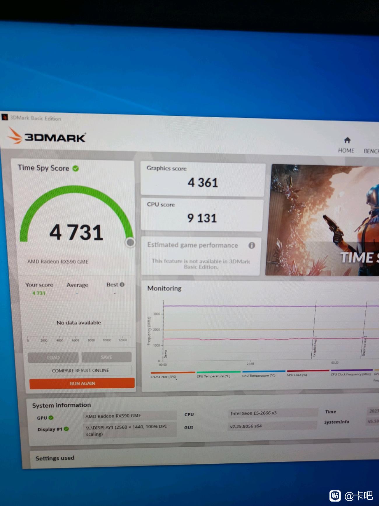
Task: Click the AMD Radeon RX590 GME label under gauge
Action: coord(58,261)
